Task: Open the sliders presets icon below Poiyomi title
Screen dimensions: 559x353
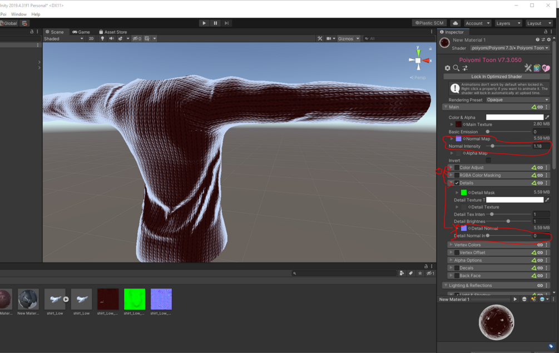Action: [465, 68]
